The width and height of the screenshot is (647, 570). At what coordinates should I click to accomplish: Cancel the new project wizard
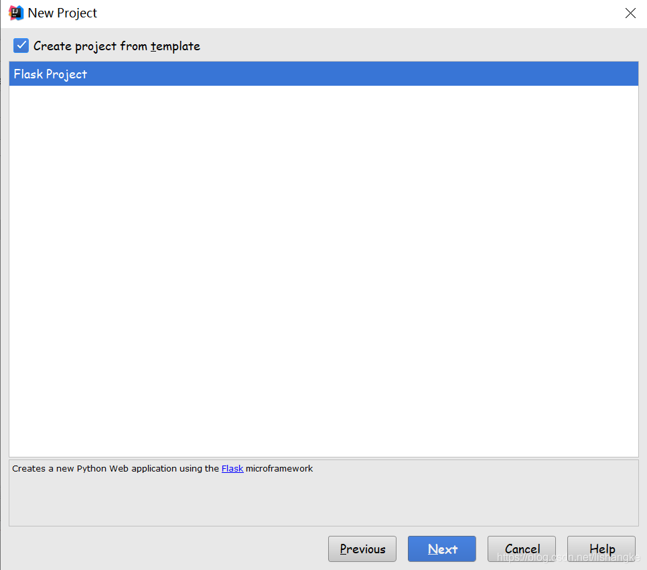[522, 549]
